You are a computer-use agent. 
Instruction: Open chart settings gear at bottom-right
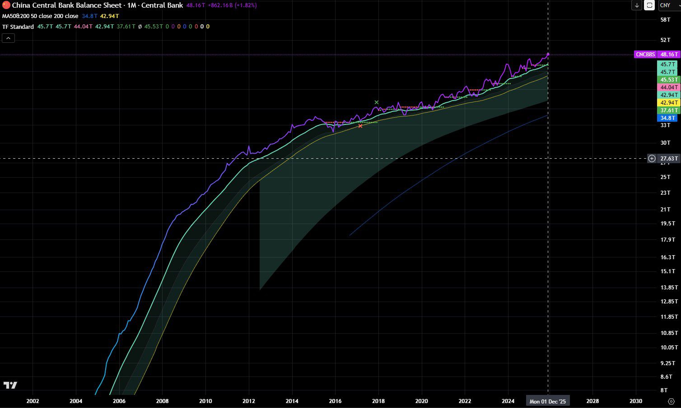(671, 401)
